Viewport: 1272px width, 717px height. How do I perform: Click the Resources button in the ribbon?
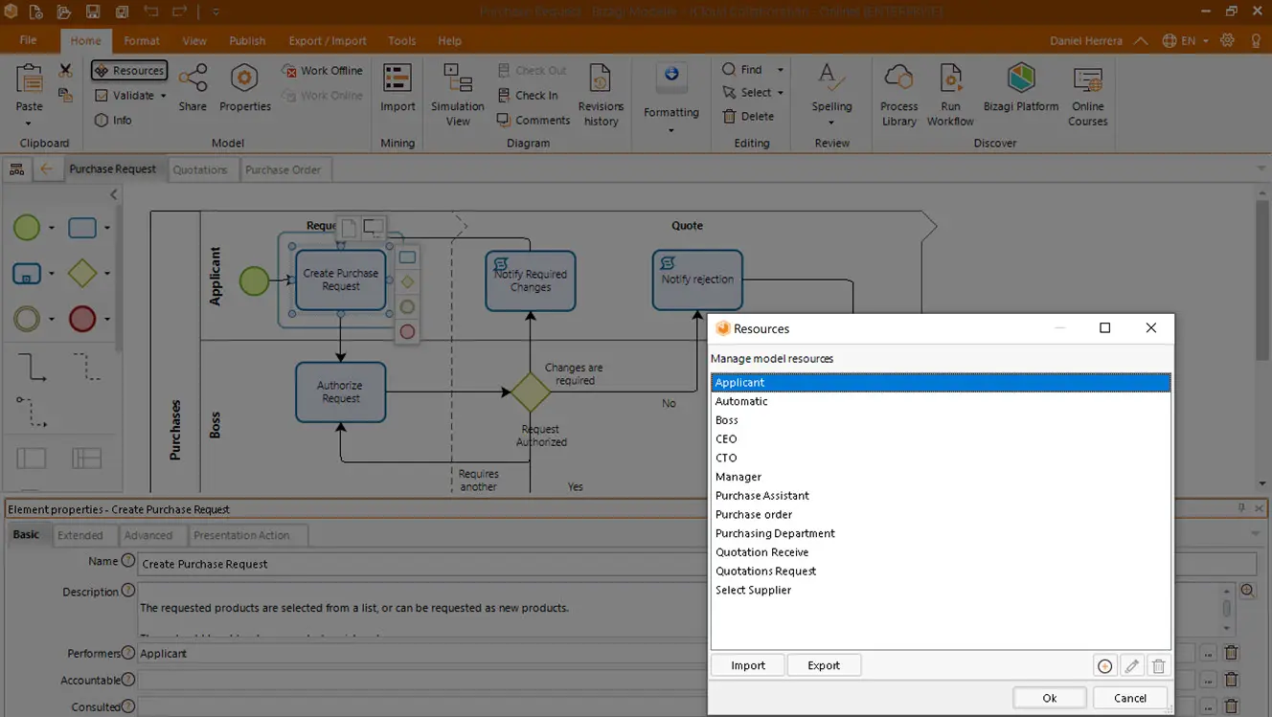[129, 71]
